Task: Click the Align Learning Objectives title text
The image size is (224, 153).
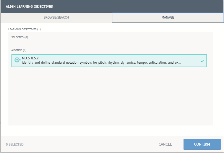Action: [x=29, y=6]
